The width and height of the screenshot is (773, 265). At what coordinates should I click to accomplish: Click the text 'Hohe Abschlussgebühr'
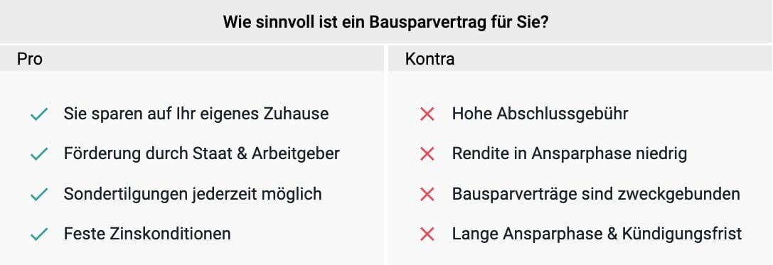540,114
